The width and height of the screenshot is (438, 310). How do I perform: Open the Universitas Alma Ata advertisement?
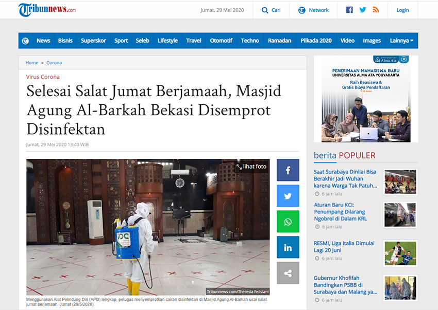366,99
